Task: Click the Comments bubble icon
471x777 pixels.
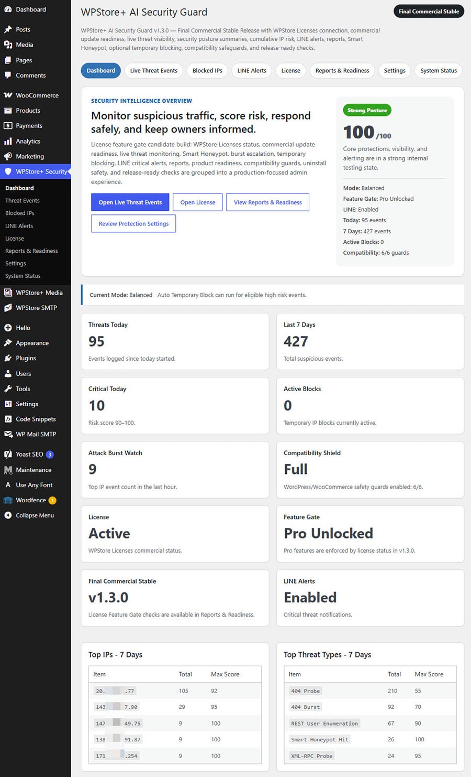Action: (x=8, y=75)
